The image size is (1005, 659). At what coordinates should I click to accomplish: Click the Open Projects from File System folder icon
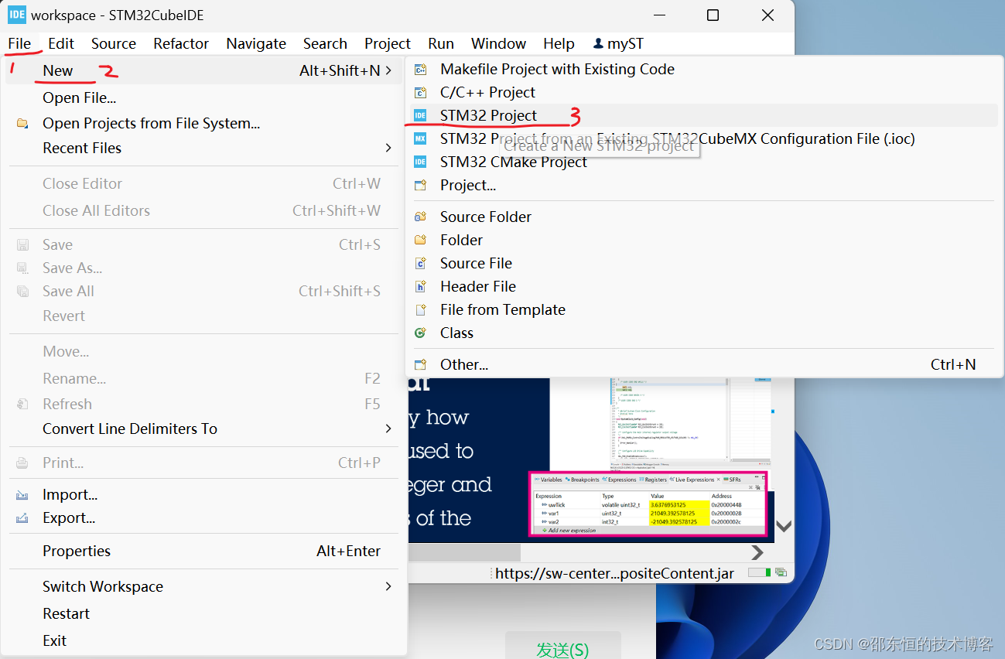[22, 123]
